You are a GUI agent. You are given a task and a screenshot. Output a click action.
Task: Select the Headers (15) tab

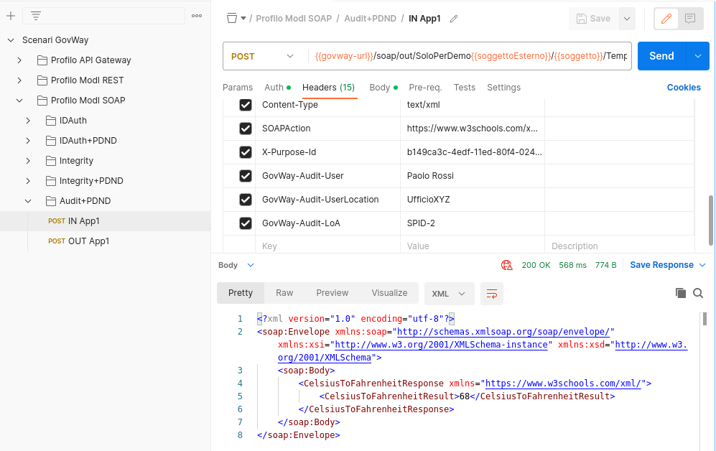click(x=328, y=87)
